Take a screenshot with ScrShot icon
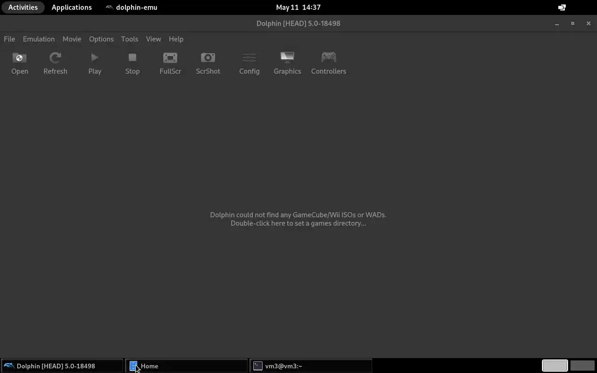The image size is (597, 373). [208, 58]
